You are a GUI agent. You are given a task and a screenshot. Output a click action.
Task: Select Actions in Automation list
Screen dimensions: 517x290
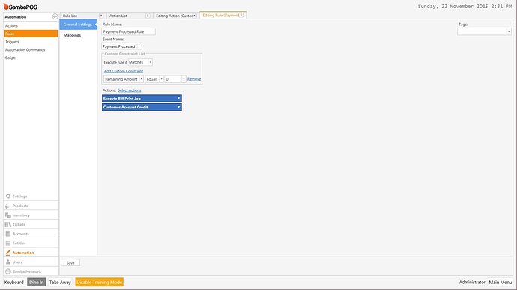click(31, 25)
